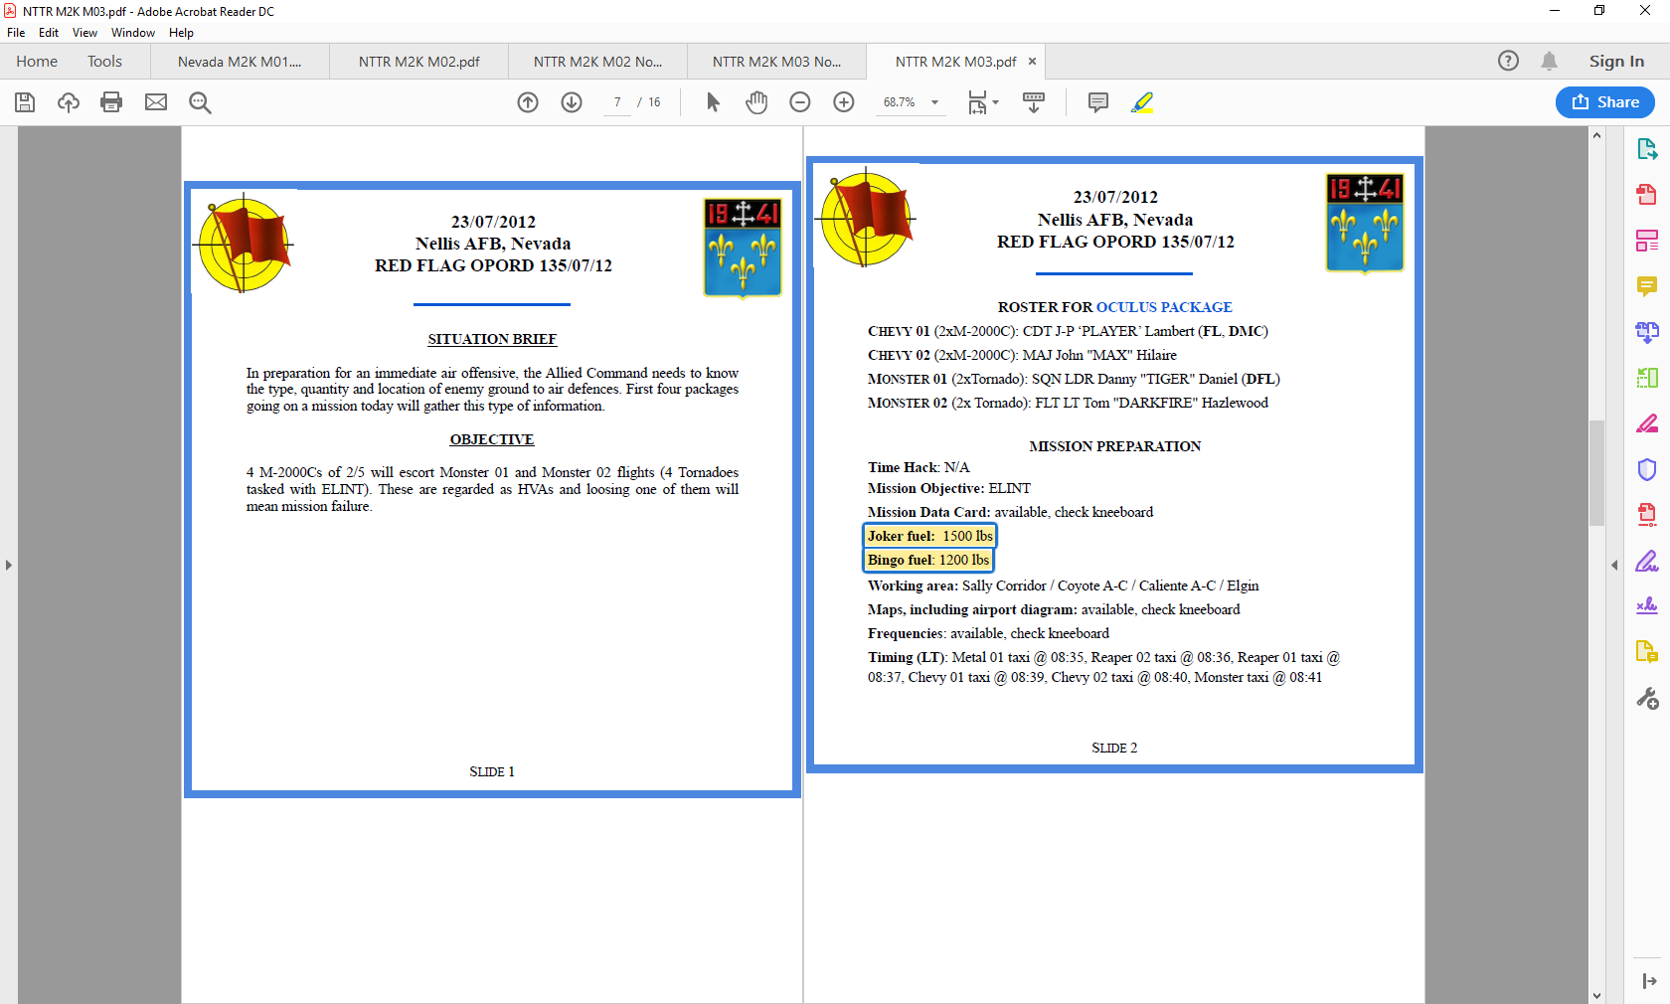This screenshot has height=1004, width=1670.
Task: Click the scrollbar down arrow
Action: pyautogui.click(x=1596, y=995)
